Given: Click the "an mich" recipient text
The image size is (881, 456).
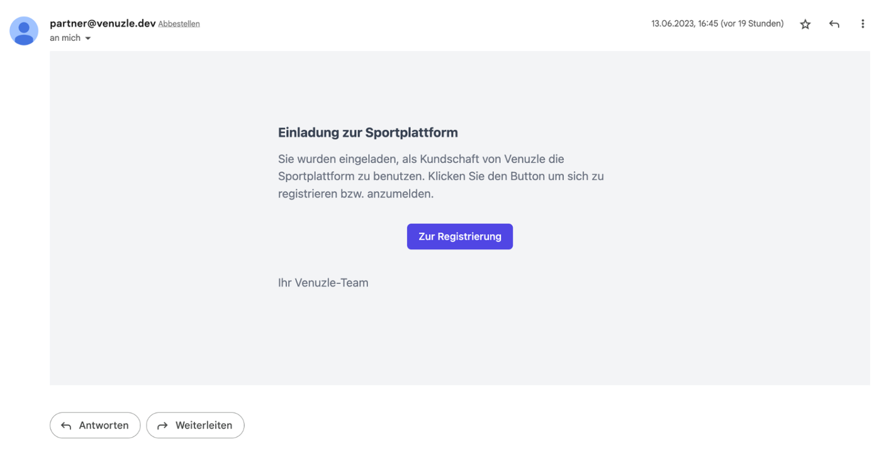Looking at the screenshot, I should [x=65, y=38].
